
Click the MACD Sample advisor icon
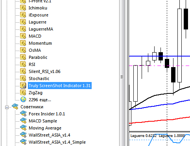[23, 121]
